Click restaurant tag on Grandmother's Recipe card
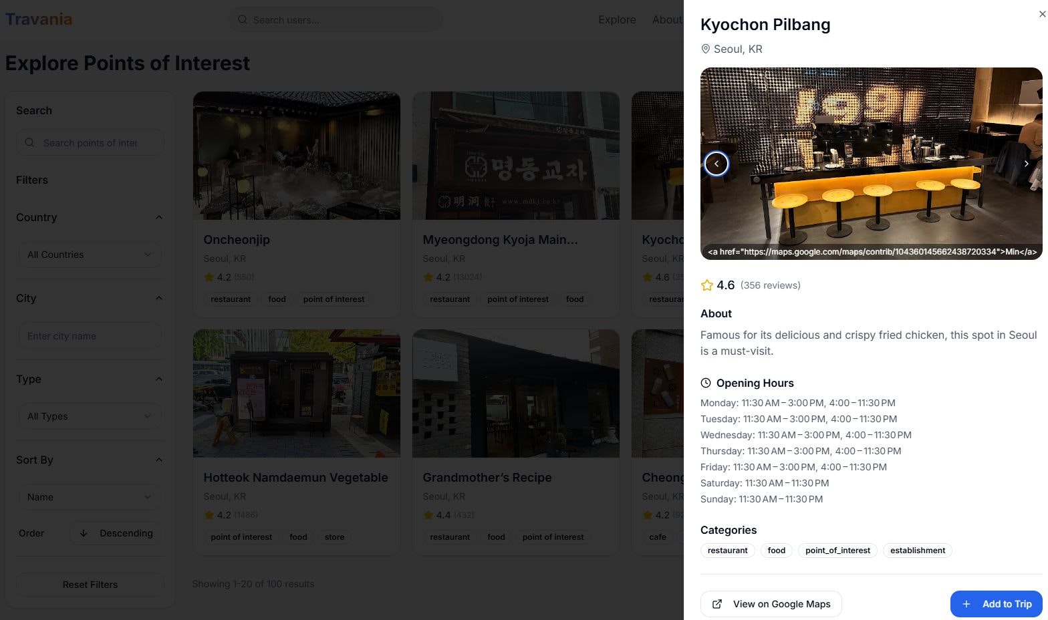The height and width of the screenshot is (620, 1048). click(x=450, y=537)
